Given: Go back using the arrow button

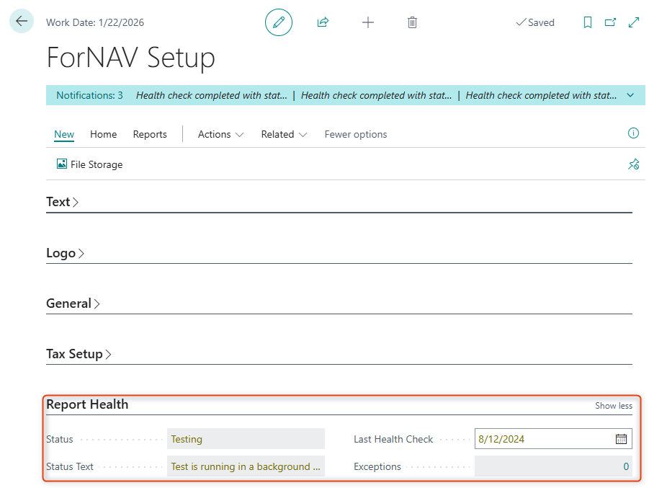Looking at the screenshot, I should [x=22, y=21].
